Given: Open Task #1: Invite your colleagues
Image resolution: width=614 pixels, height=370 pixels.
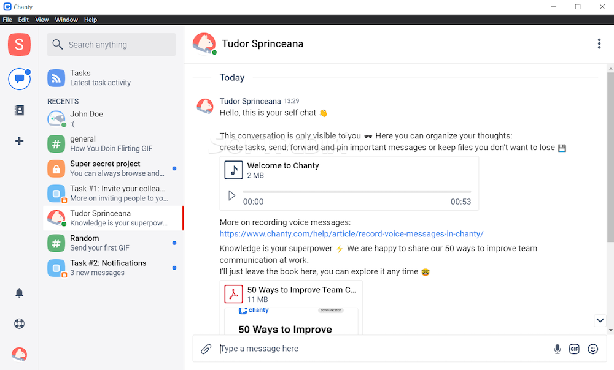Looking at the screenshot, I should 112,194.
